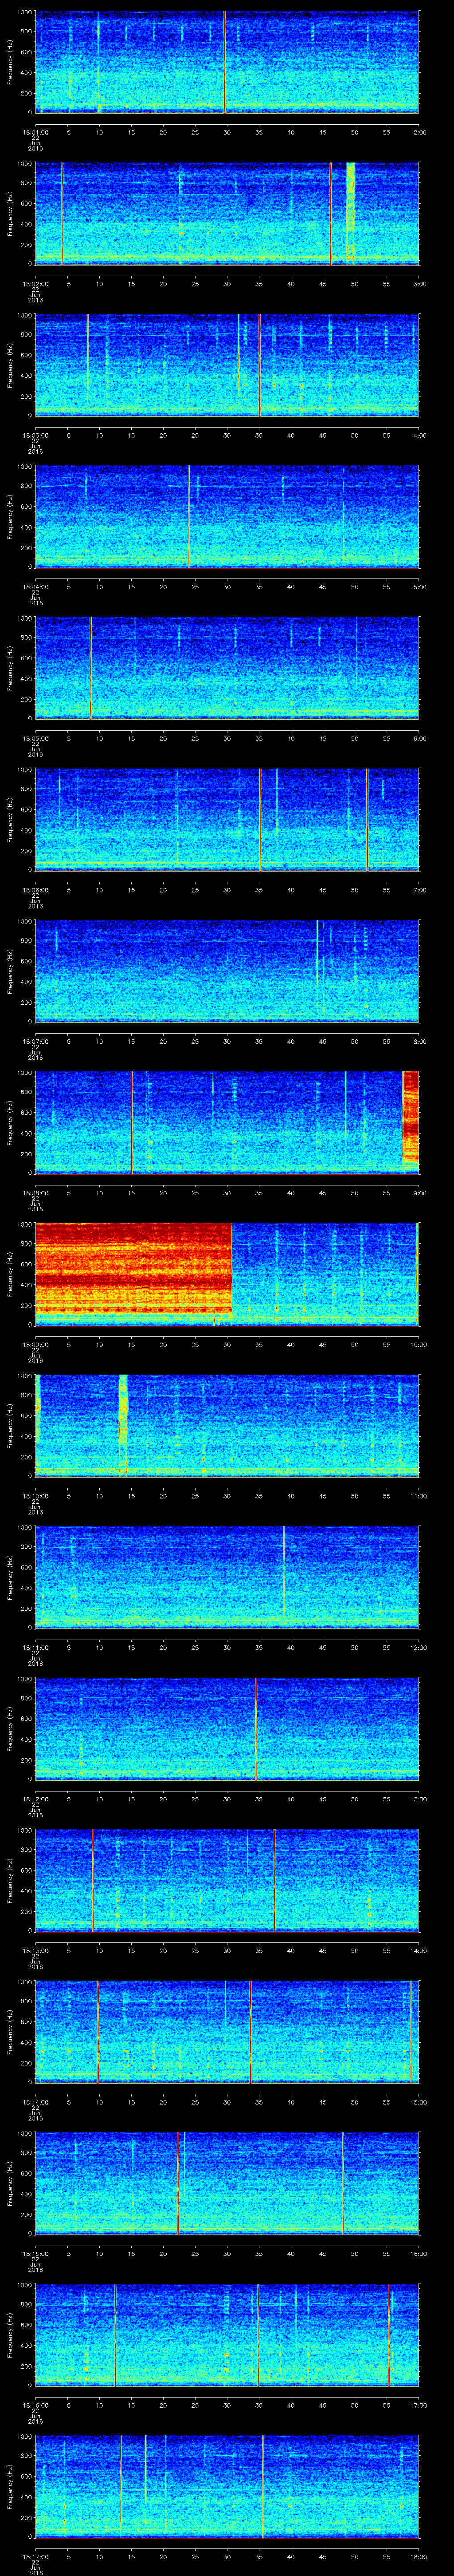This screenshot has height=2576, width=454.
Task: Click Frequency (Hz) axis label of 18:17 panel
Action: 11,2487
